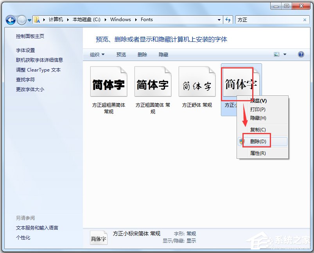Click the 显示/隐藏 value 显示
This screenshot has height=253, width=314.
pyautogui.click(x=191, y=241)
